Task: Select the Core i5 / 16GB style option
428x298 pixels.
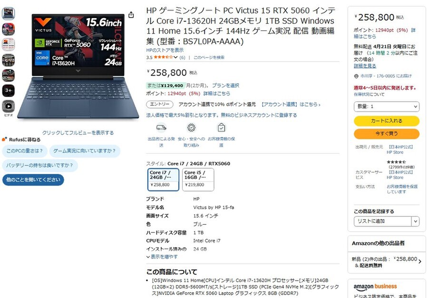Action: [x=198, y=179]
